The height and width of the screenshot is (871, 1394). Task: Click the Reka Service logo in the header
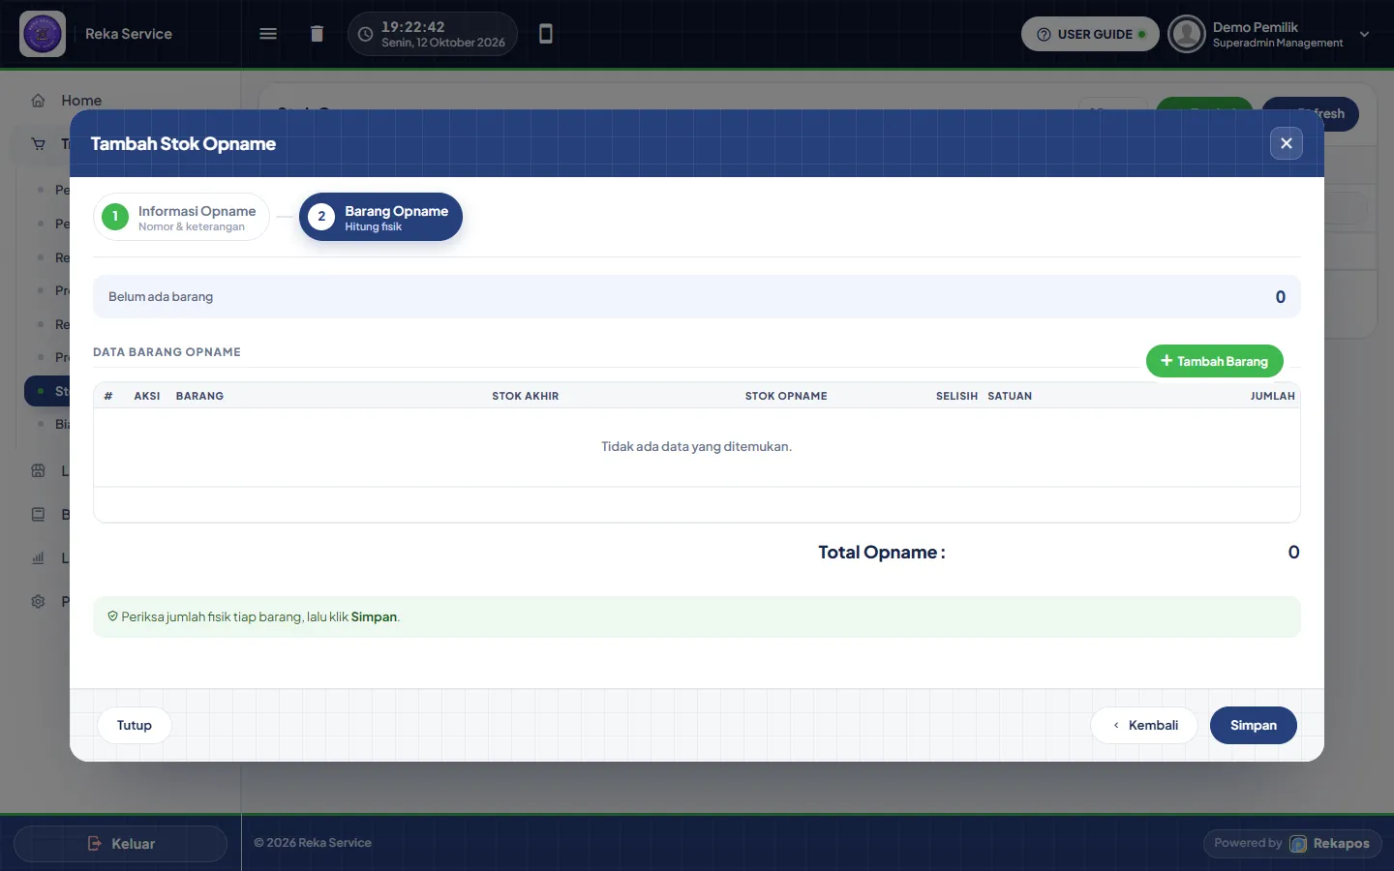click(x=43, y=34)
